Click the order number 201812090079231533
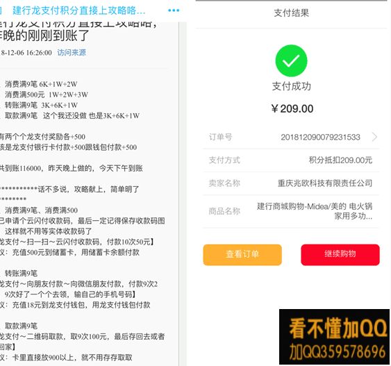This screenshot has height=366, width=391. pos(320,137)
